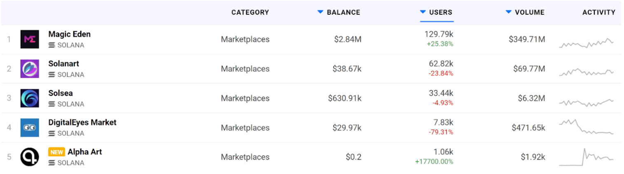The image size is (624, 174).
Task: Click the NEW badge beside Alpha Art
Action: pyautogui.click(x=56, y=152)
